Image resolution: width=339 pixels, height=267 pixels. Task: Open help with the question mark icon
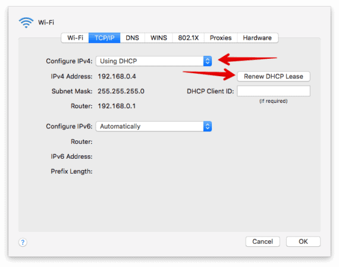pyautogui.click(x=23, y=242)
